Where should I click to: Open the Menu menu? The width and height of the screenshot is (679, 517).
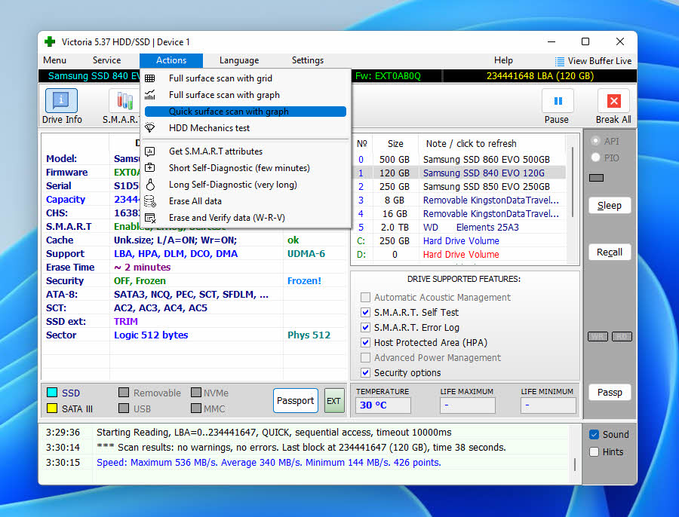[x=54, y=60]
